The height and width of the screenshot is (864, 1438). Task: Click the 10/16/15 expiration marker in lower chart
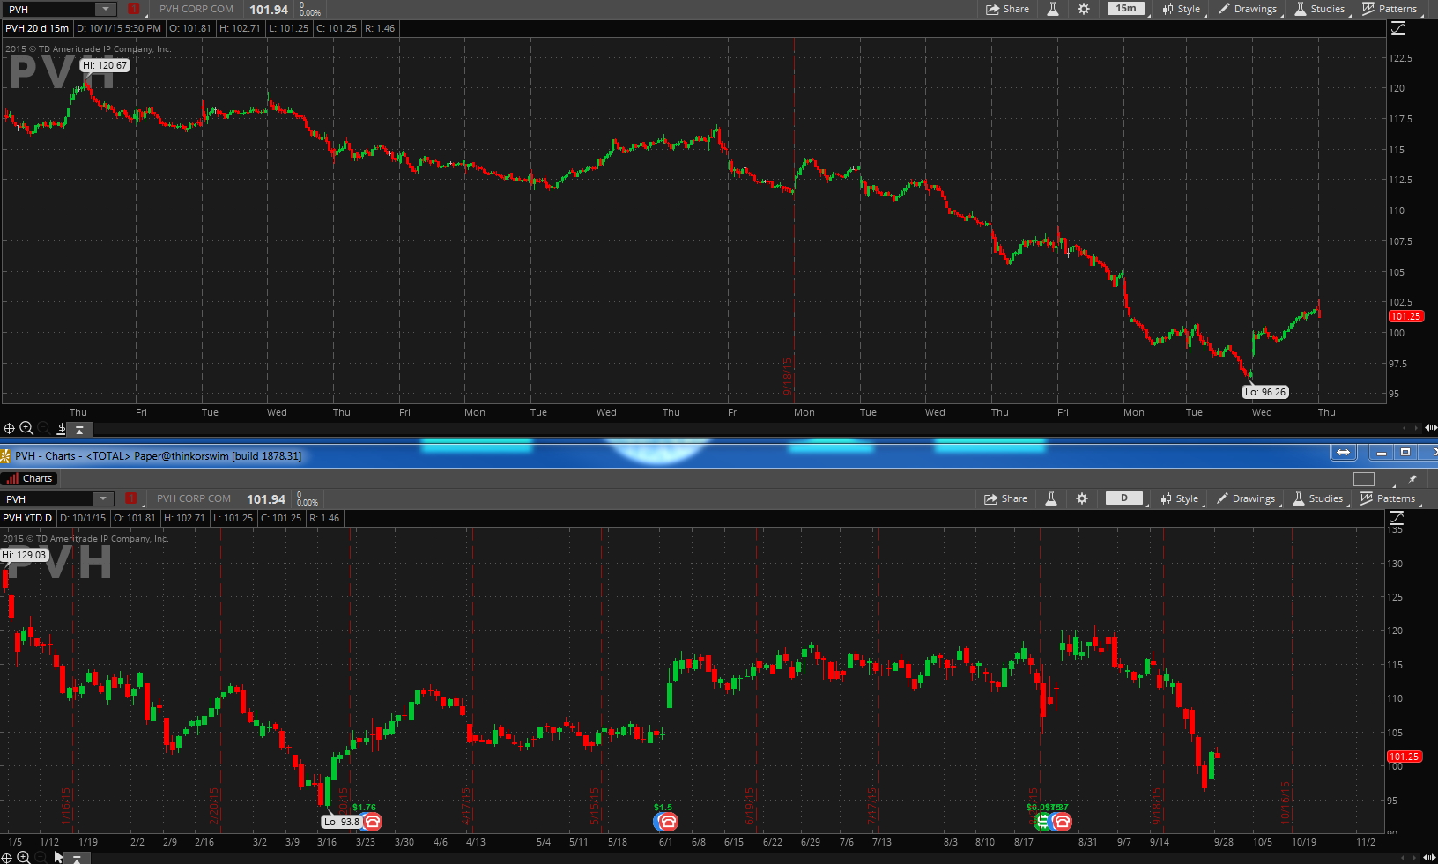click(1286, 801)
